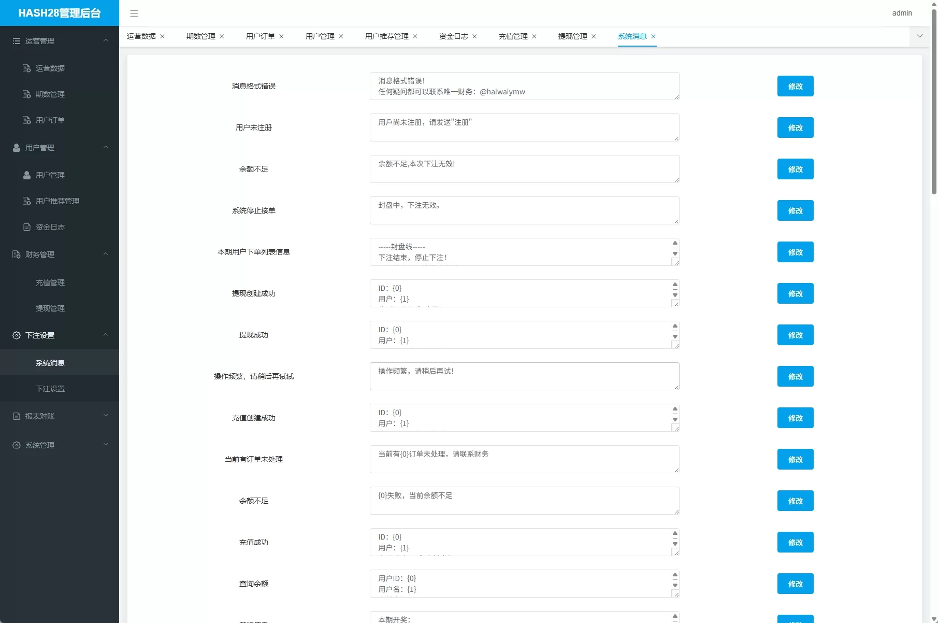This screenshot has height=623, width=938.
Task: Switch to the 充值管理 tab
Action: point(513,36)
